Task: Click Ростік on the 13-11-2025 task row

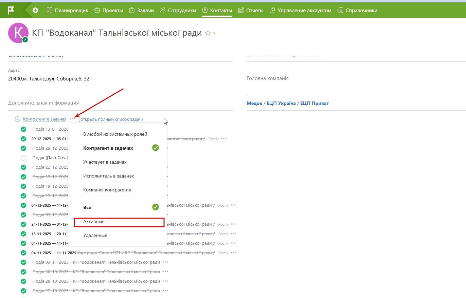Action: coord(223,234)
